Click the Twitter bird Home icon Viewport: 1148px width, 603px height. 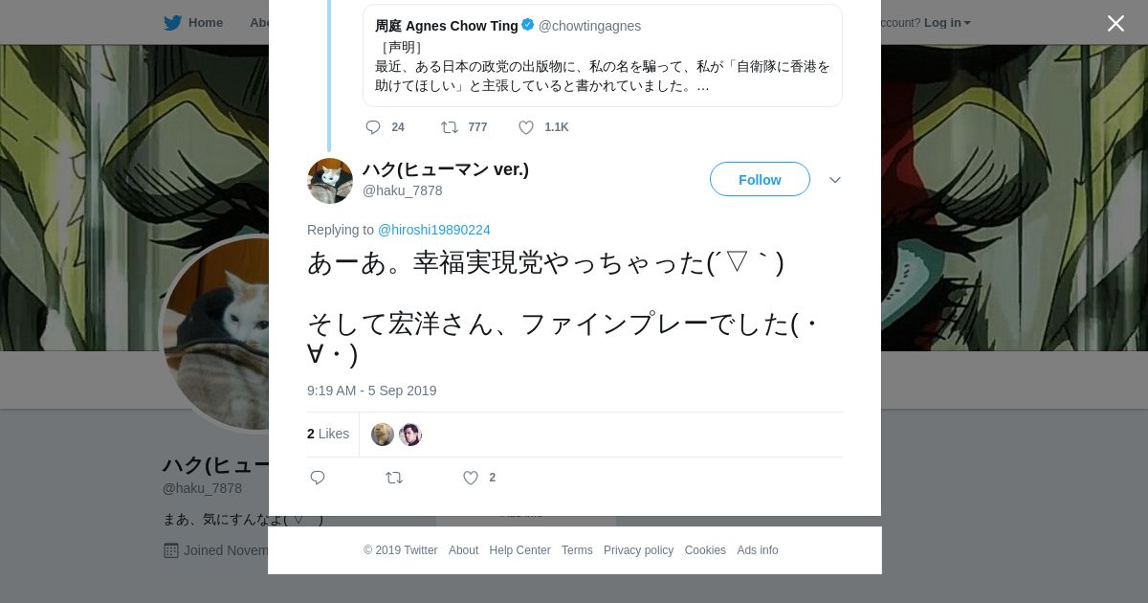click(173, 23)
